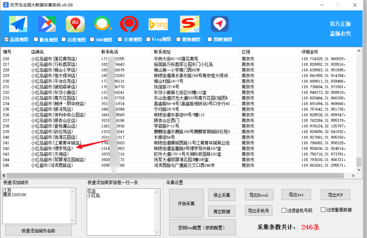Click the table's scroll-left arrow

pos(3,175)
